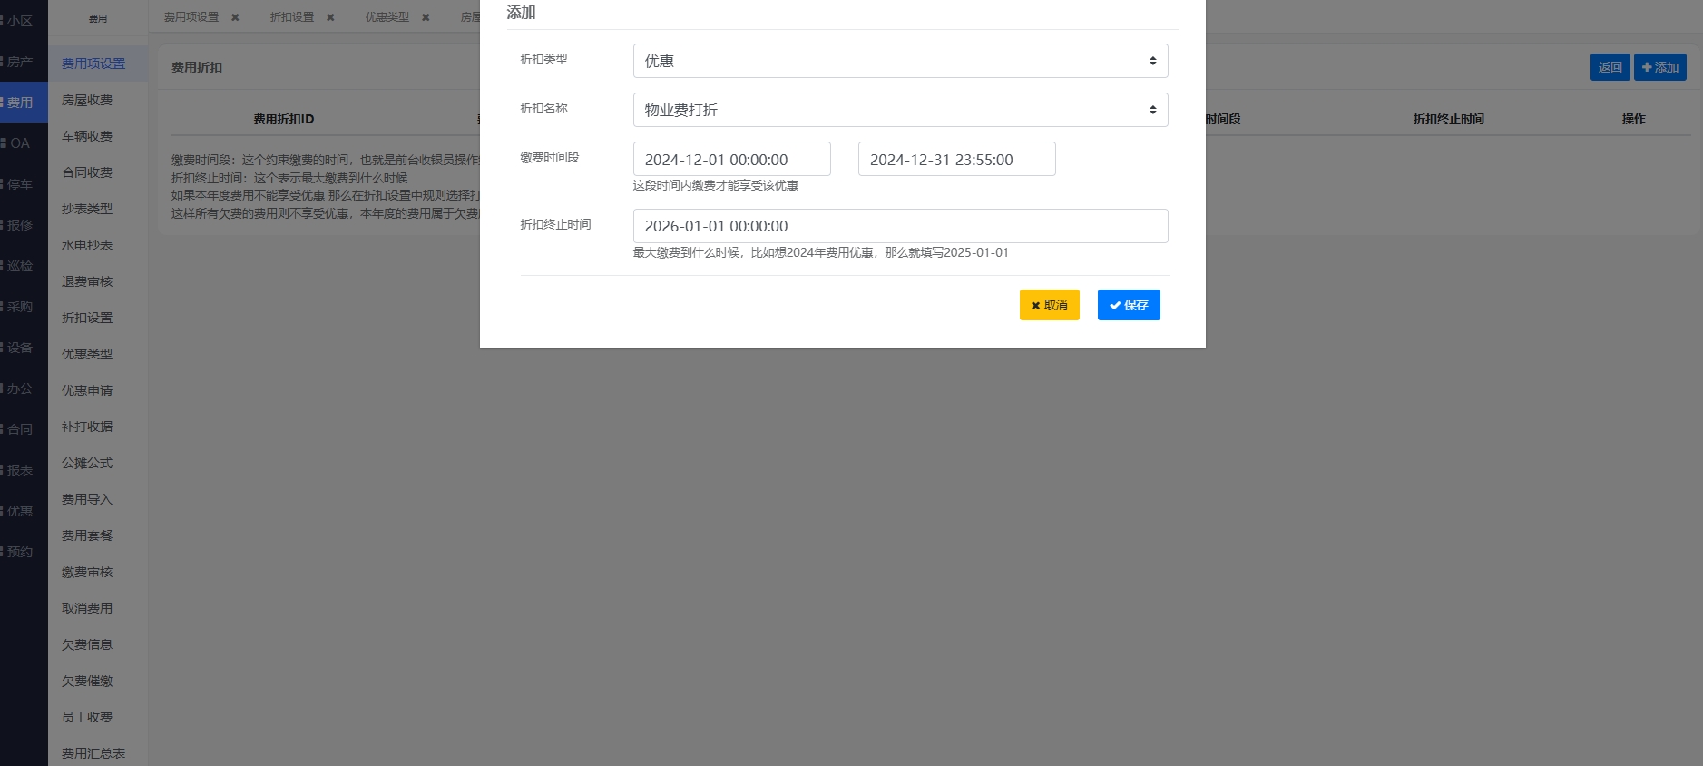1703x766 pixels.
Task: Close the 优惠类型 tab
Action: point(426,17)
